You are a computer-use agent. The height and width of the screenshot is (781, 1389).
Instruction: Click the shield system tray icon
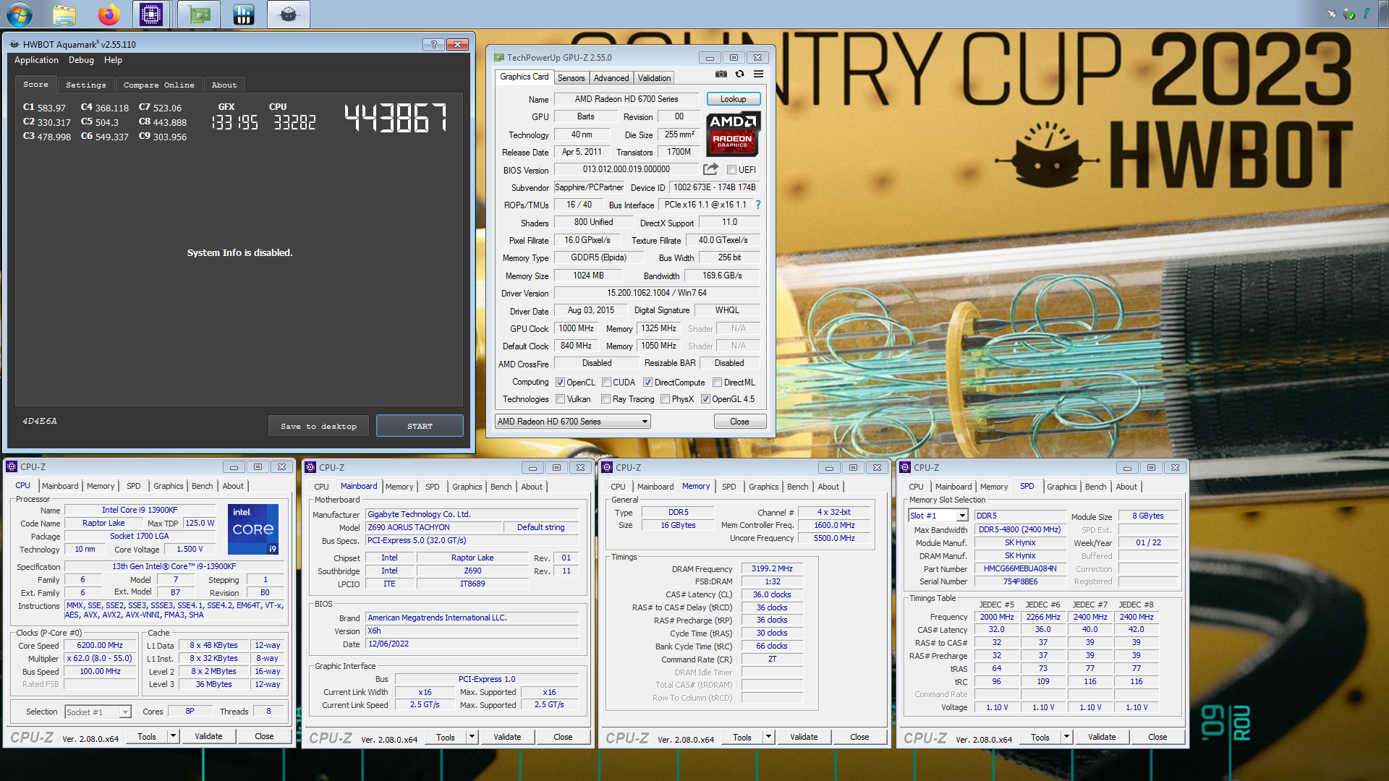1348,14
